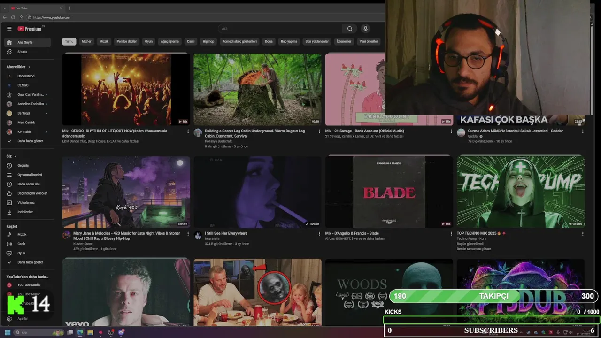Viewport: 601px width, 338px height.
Task: Select the Rap yapma chip
Action: (289, 41)
